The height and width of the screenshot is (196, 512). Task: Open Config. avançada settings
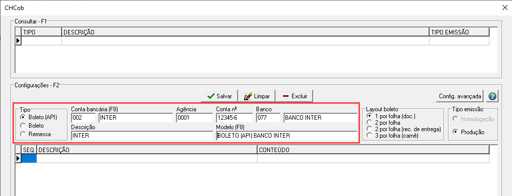coord(460,96)
